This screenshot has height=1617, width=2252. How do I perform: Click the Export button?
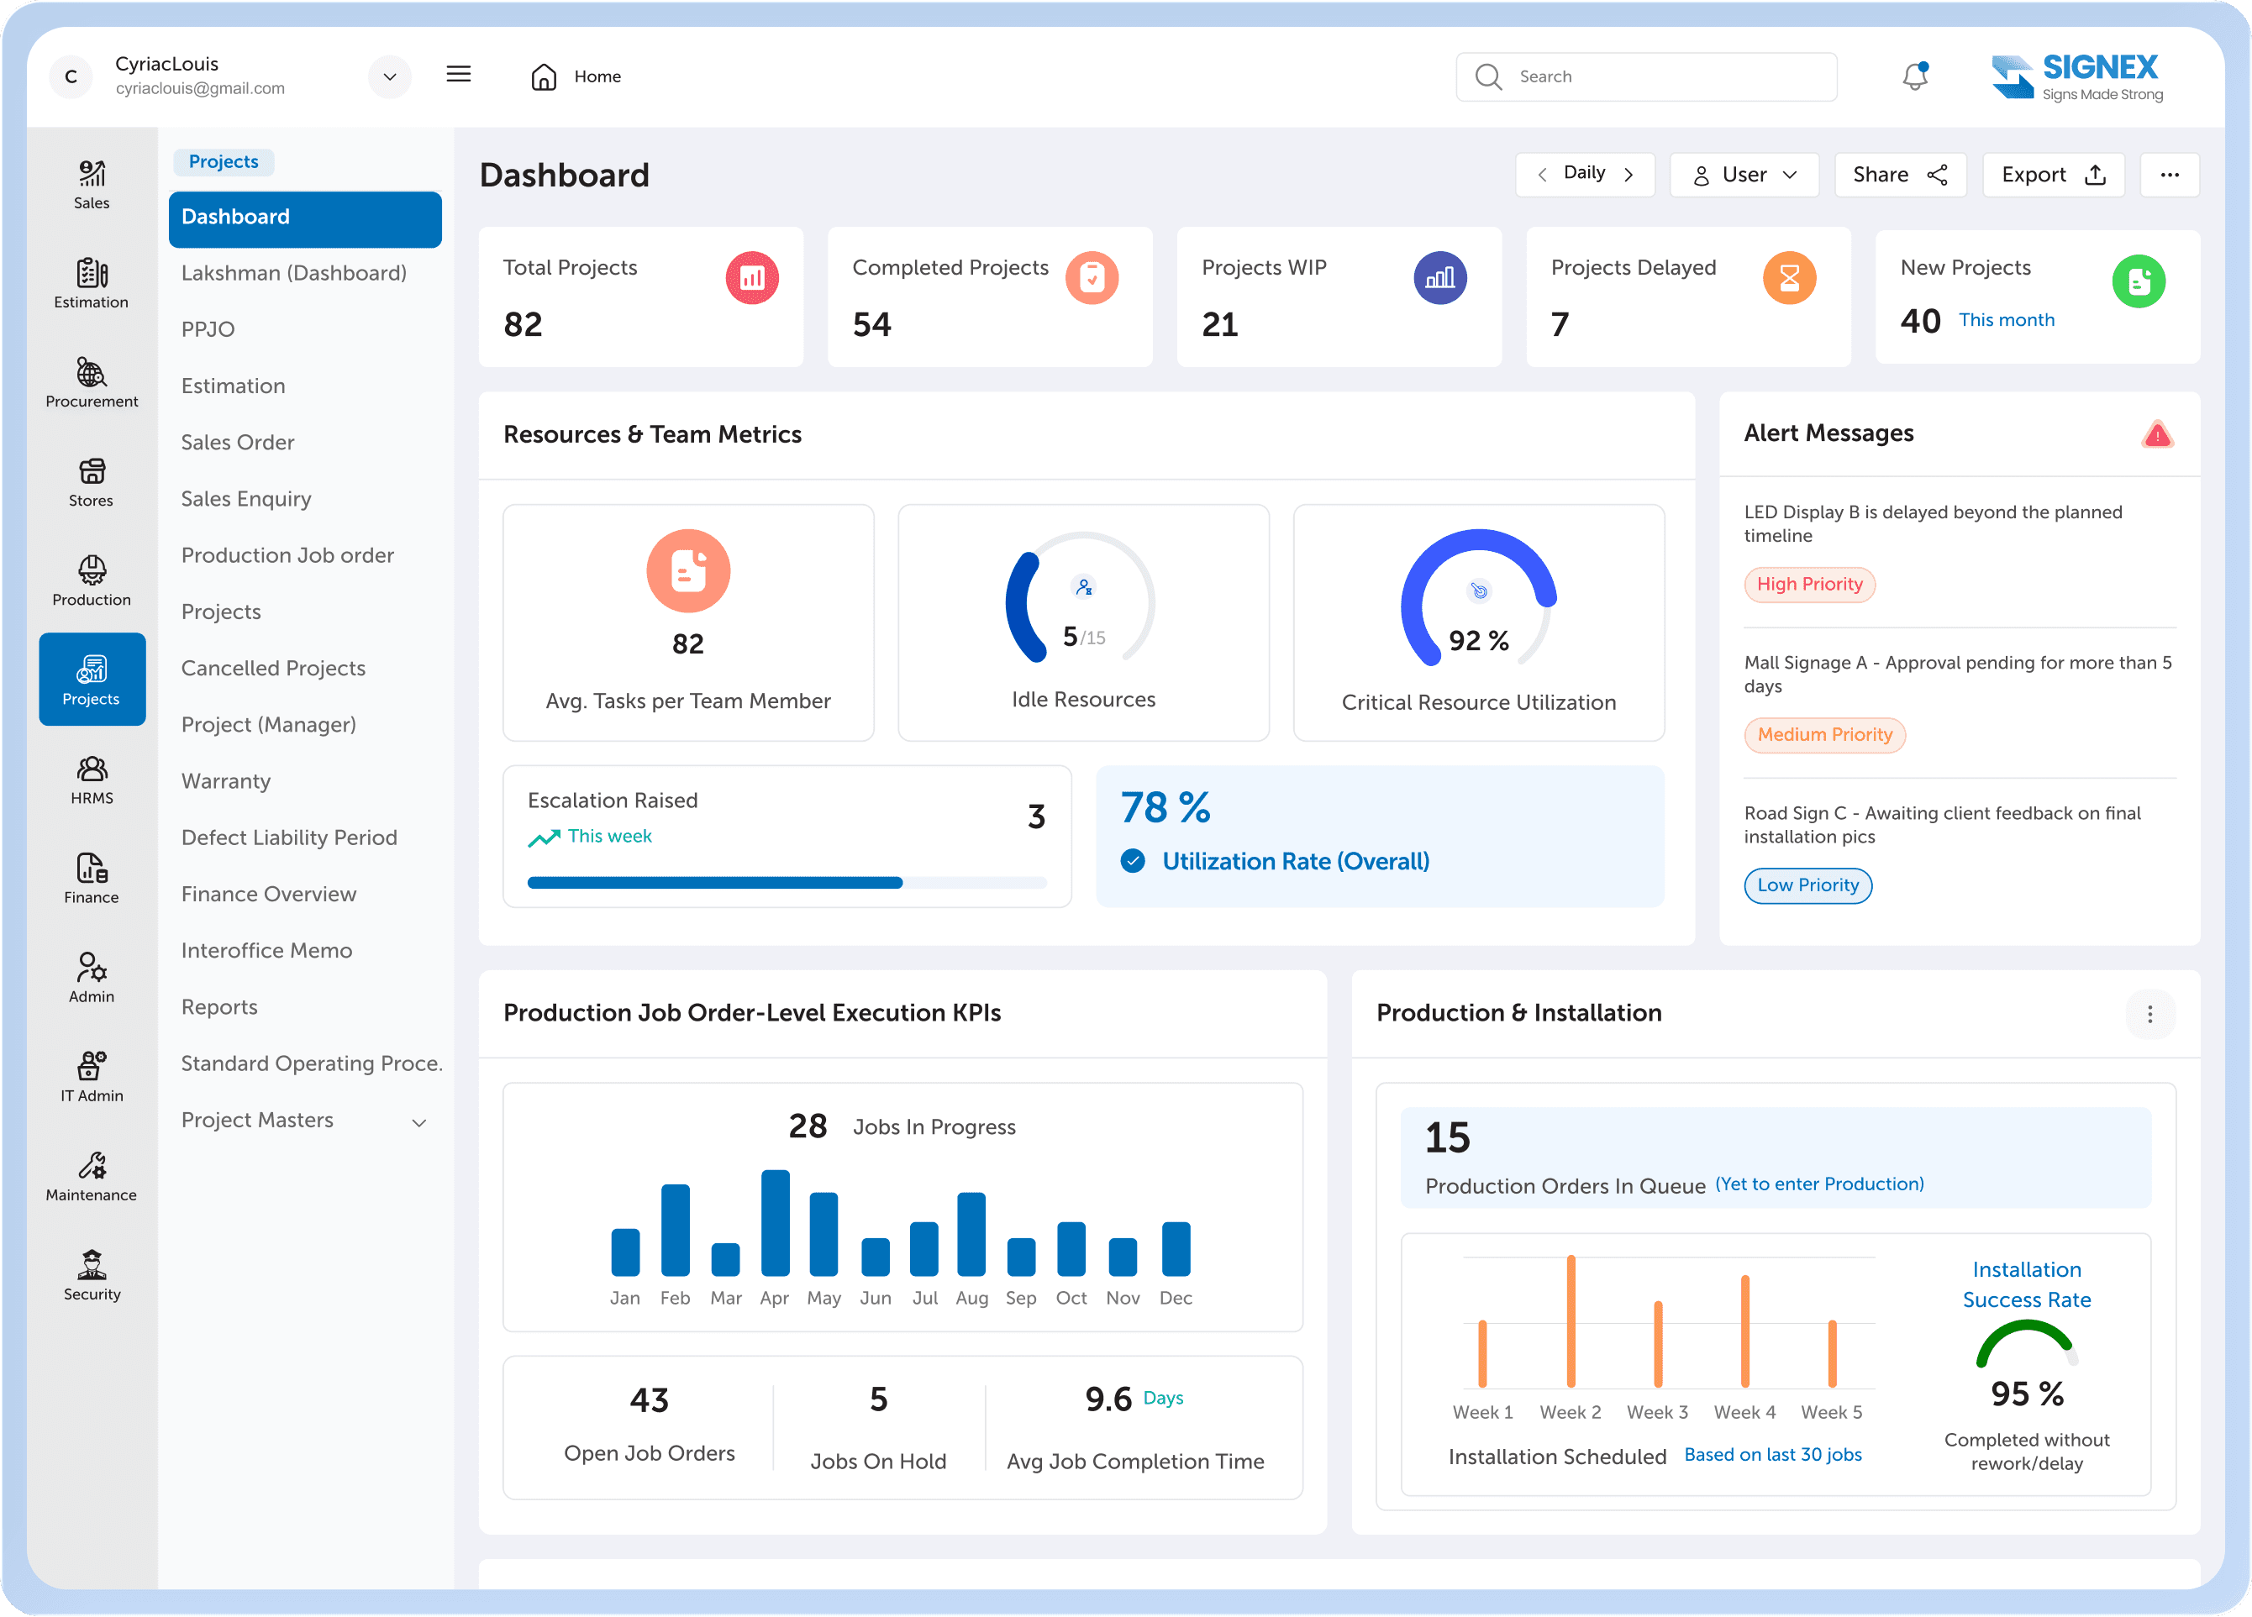2052,175
